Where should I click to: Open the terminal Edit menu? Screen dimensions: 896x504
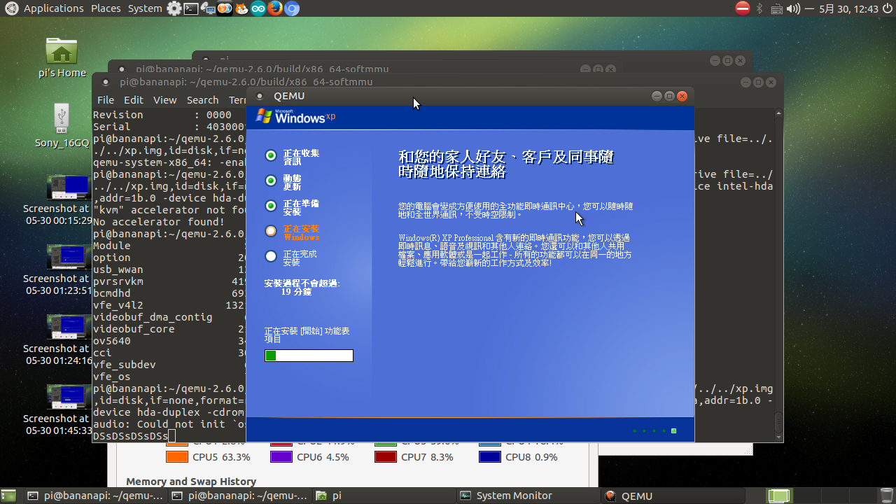point(134,100)
